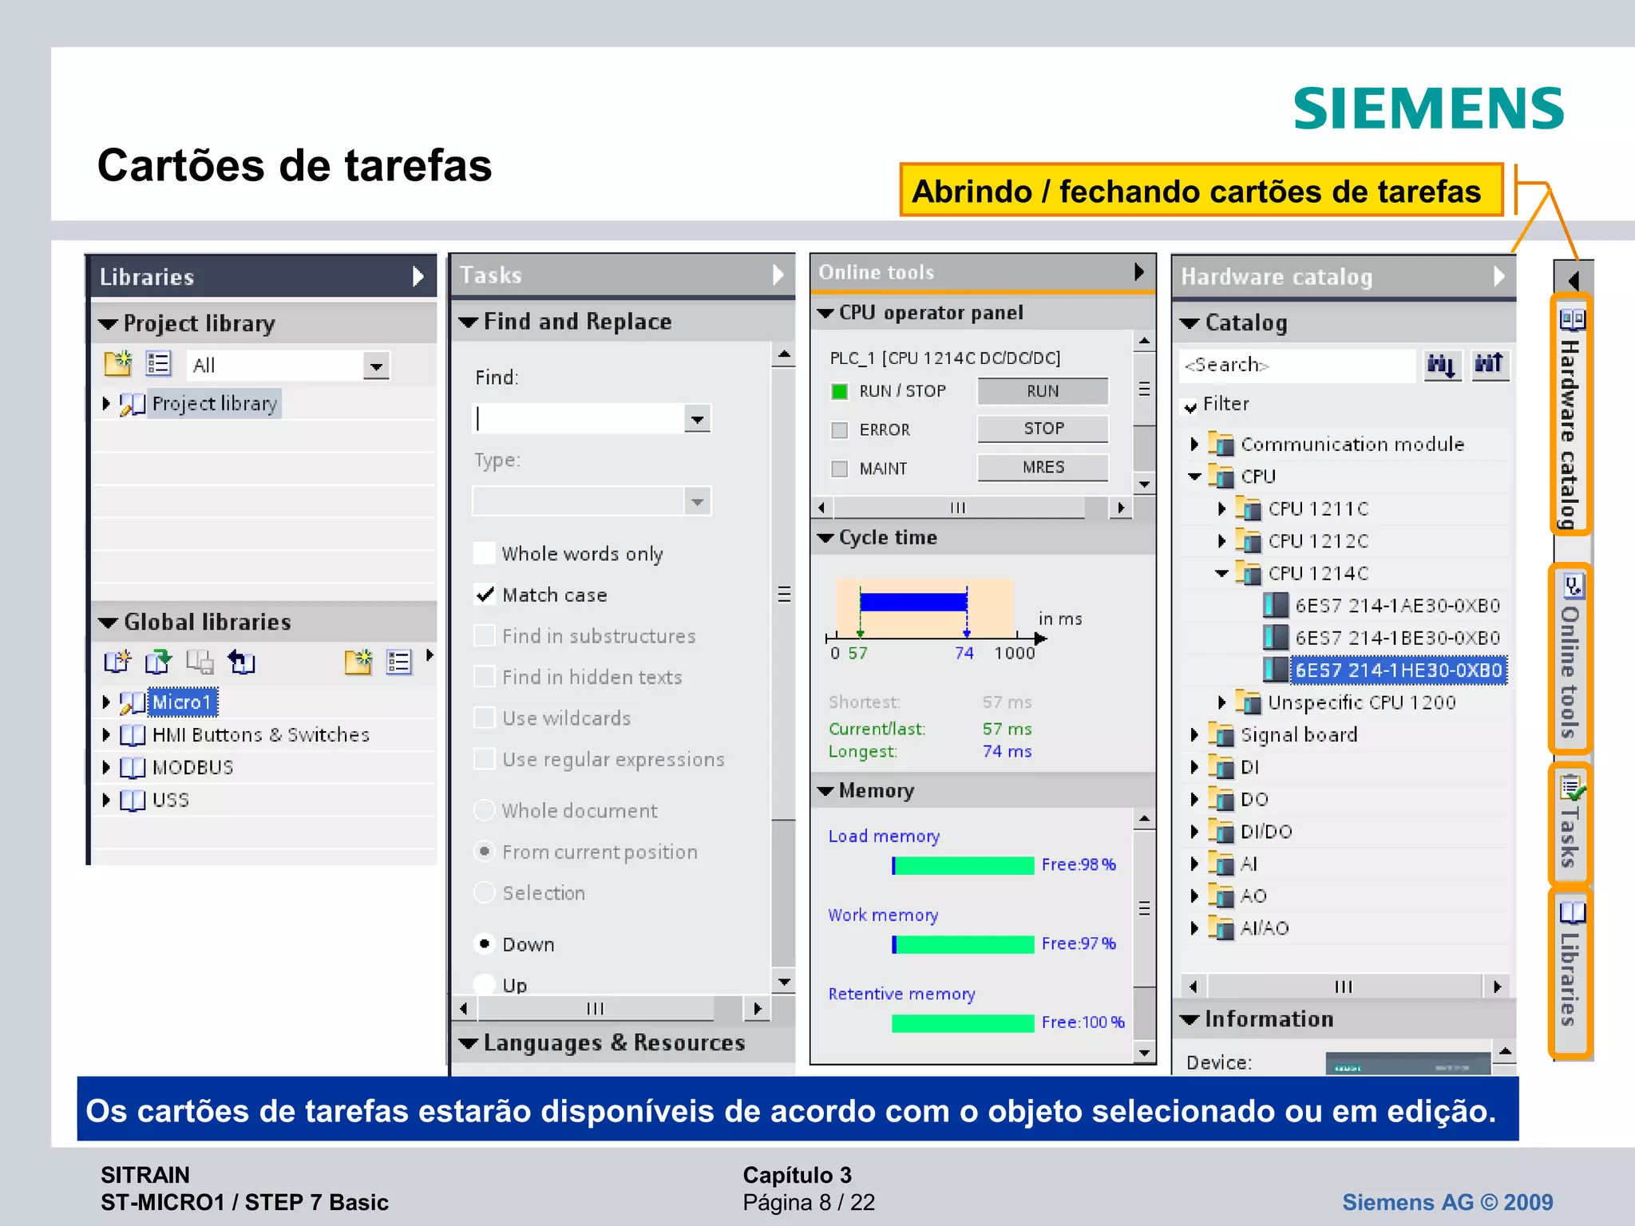Image resolution: width=1635 pixels, height=1226 pixels.
Task: Click the blue cycle time bar
Action: point(913,602)
